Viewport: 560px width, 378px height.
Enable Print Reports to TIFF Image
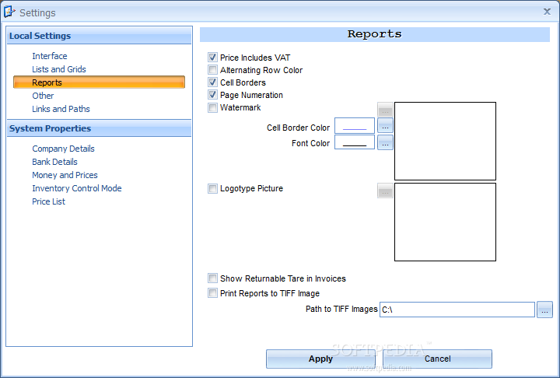[212, 293]
